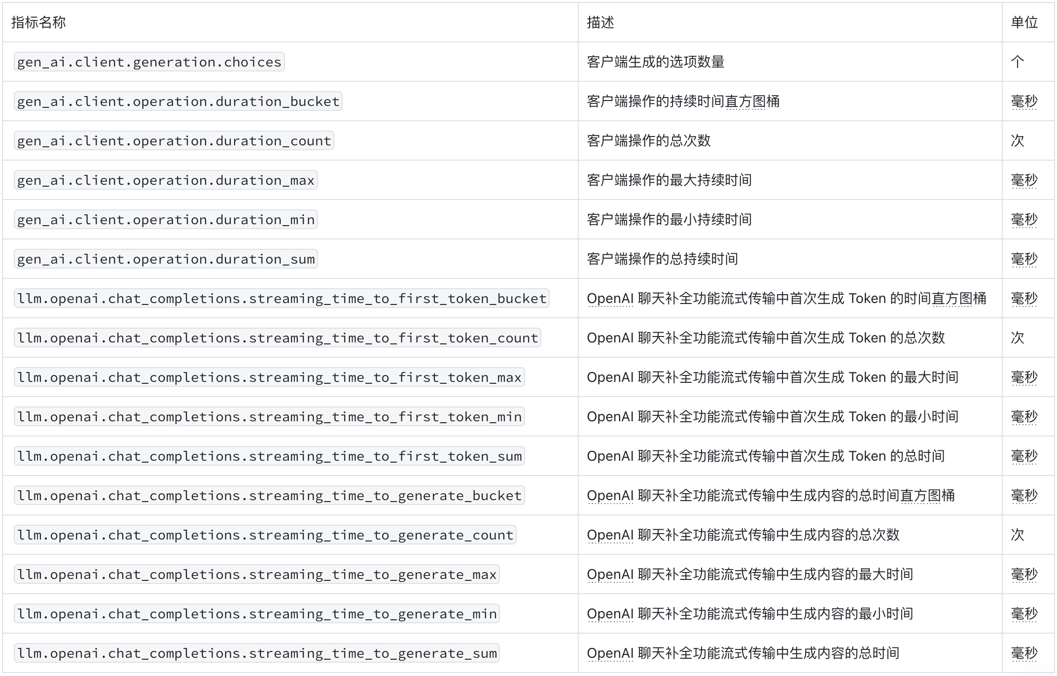Click description ending 生成内容的最大时间
The width and height of the screenshot is (1057, 676).
click(750, 574)
